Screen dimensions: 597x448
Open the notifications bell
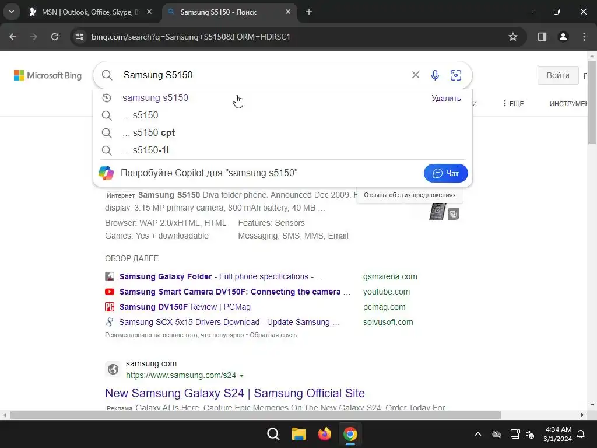click(581, 434)
